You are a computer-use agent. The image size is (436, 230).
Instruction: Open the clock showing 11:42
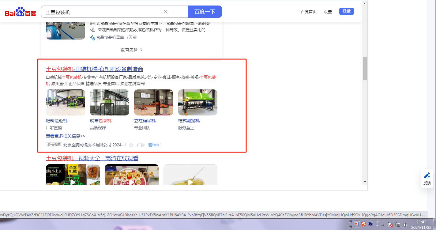[x=421, y=224]
